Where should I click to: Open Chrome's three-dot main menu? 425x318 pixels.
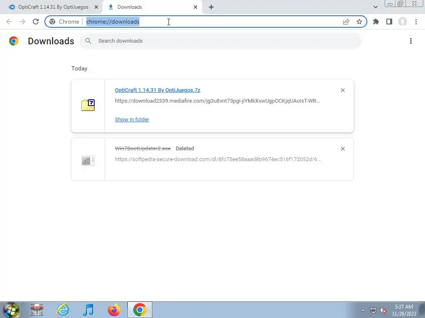point(416,22)
